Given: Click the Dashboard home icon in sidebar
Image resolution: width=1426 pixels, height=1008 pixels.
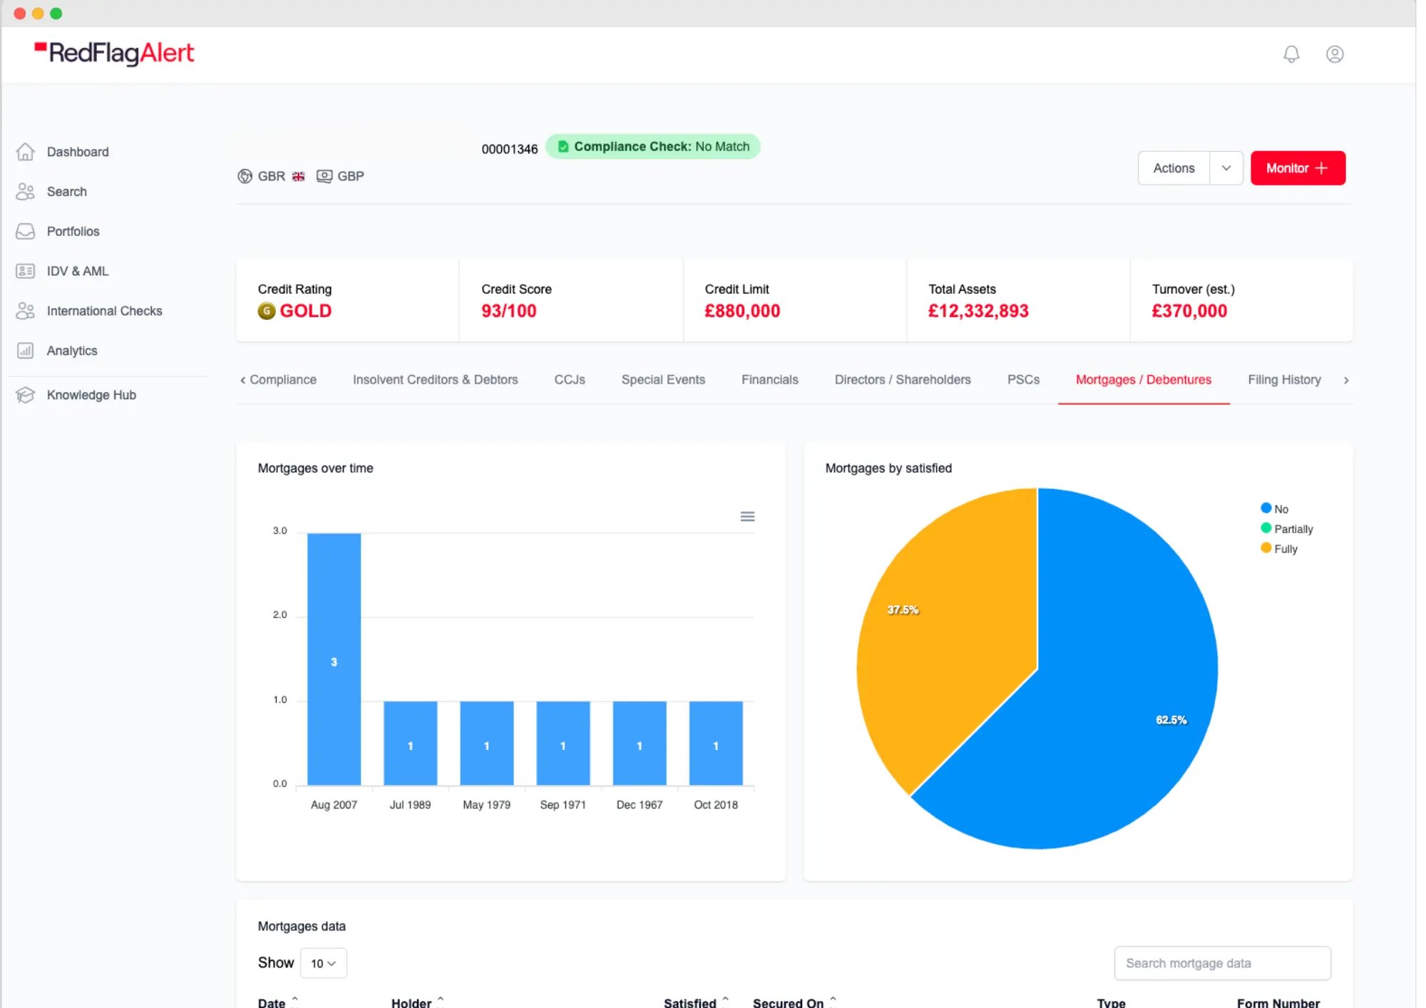Looking at the screenshot, I should tap(26, 152).
